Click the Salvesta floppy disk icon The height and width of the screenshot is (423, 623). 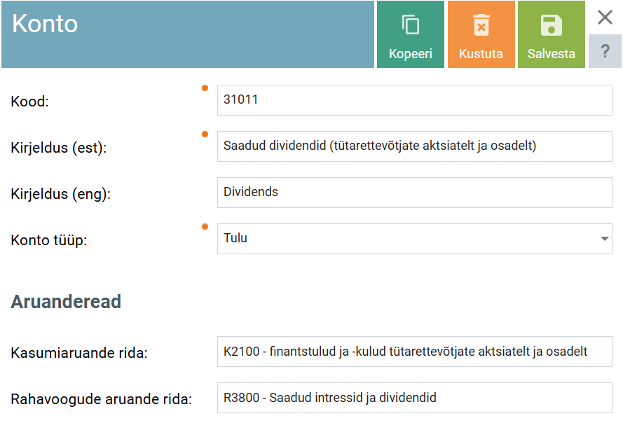point(552,26)
